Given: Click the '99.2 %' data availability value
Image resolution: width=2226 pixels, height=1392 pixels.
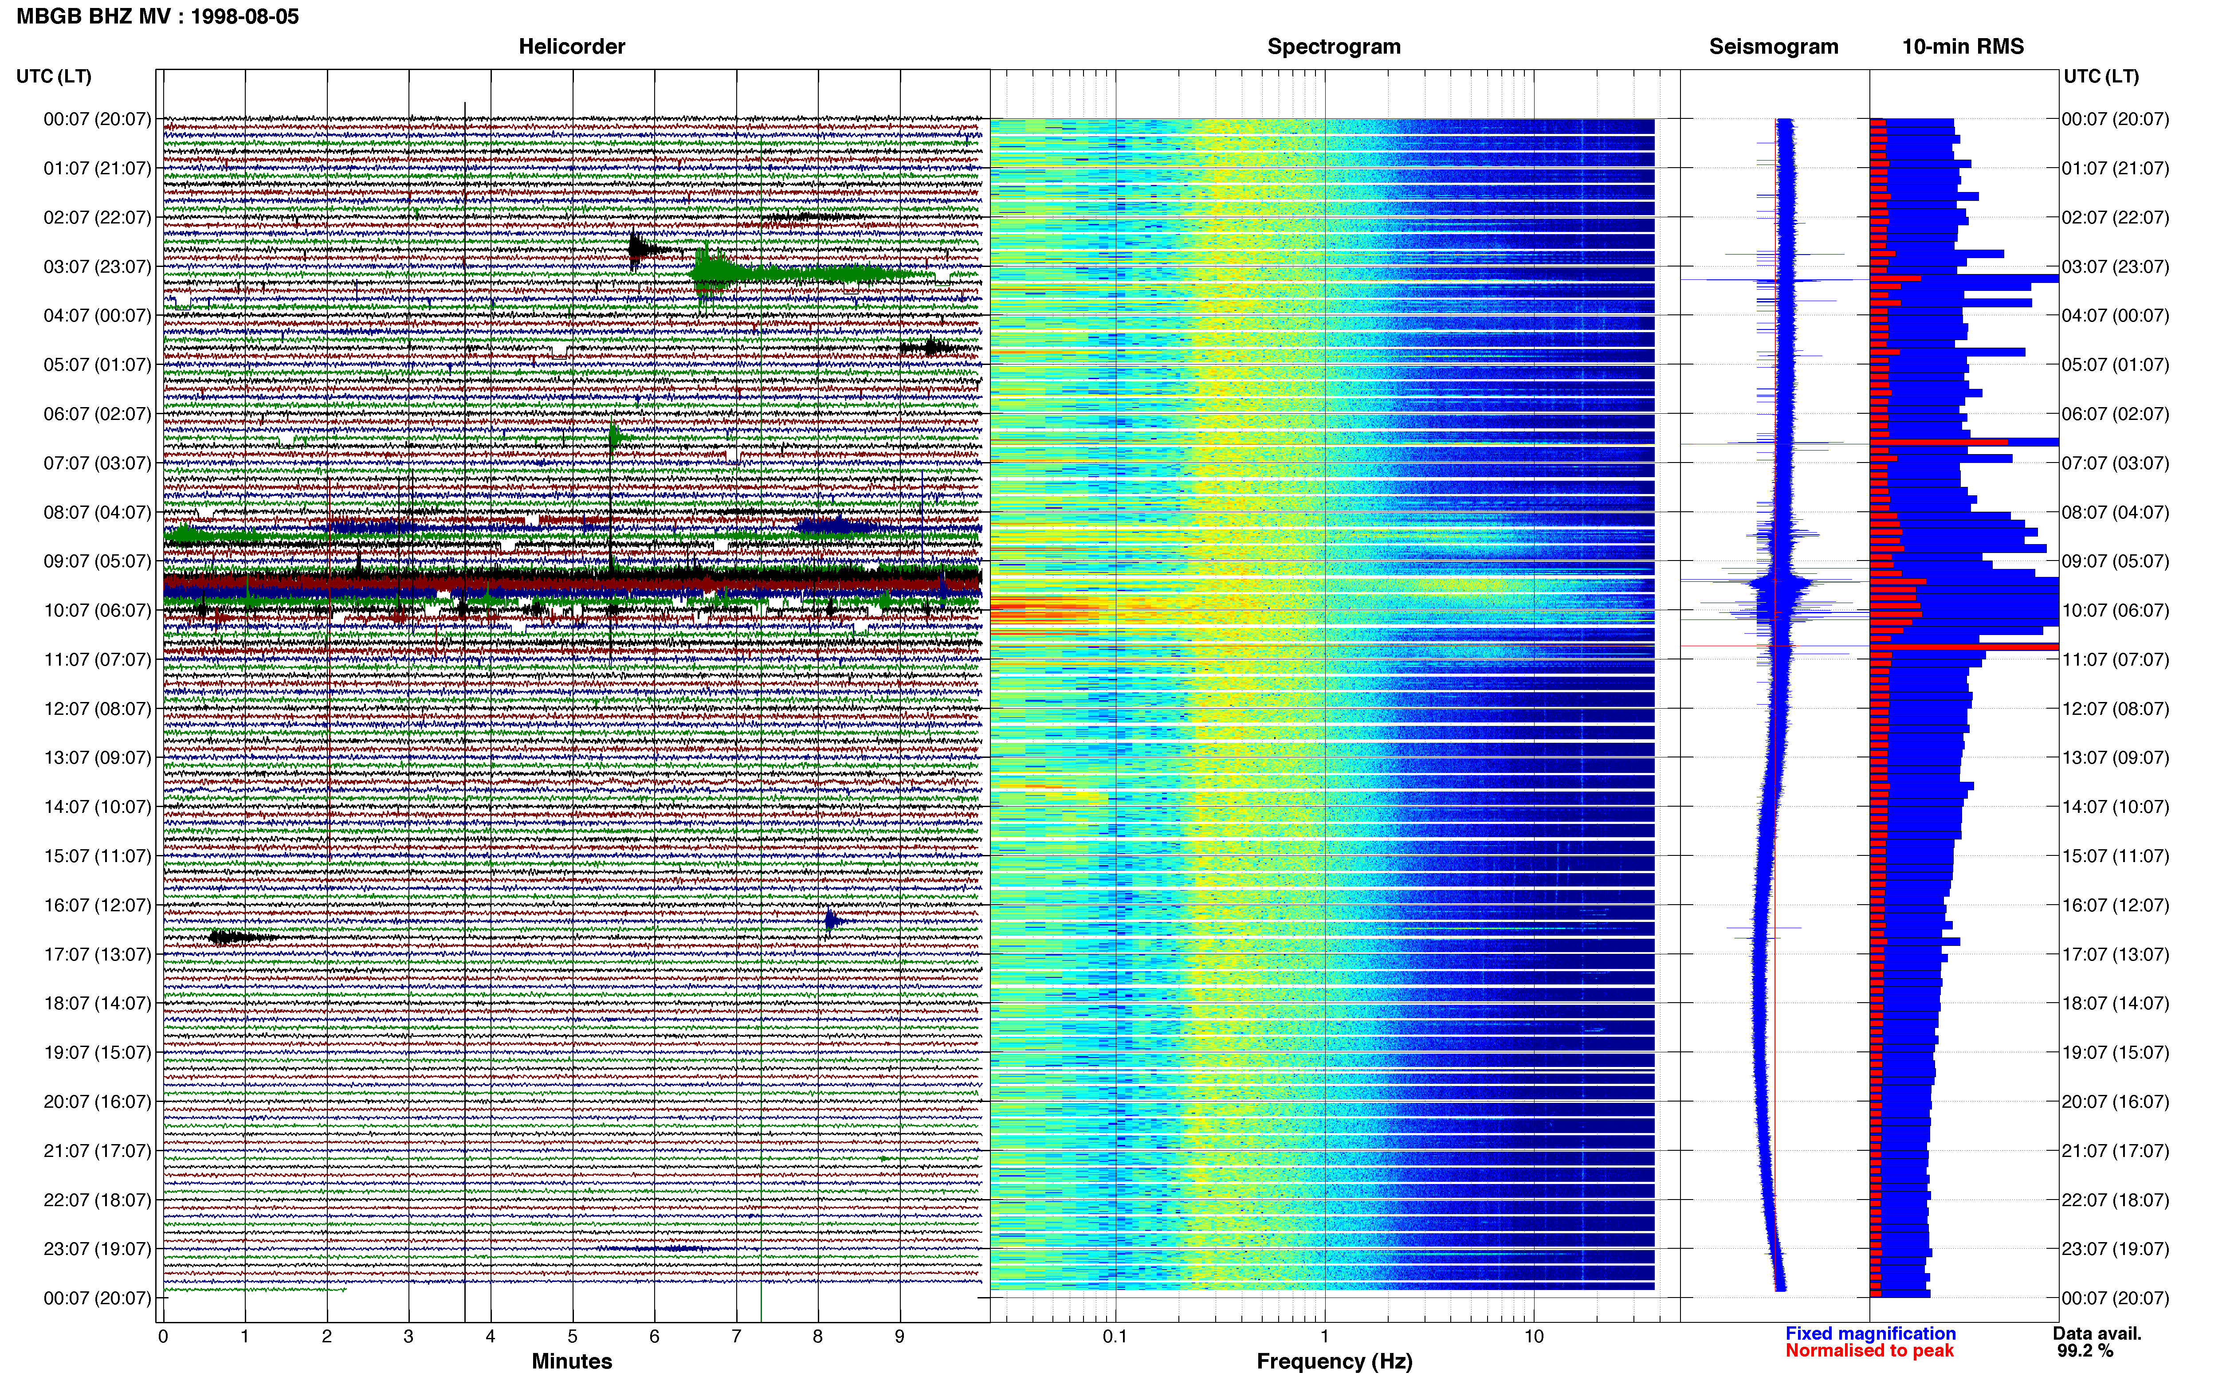Looking at the screenshot, I should (x=2085, y=1351).
